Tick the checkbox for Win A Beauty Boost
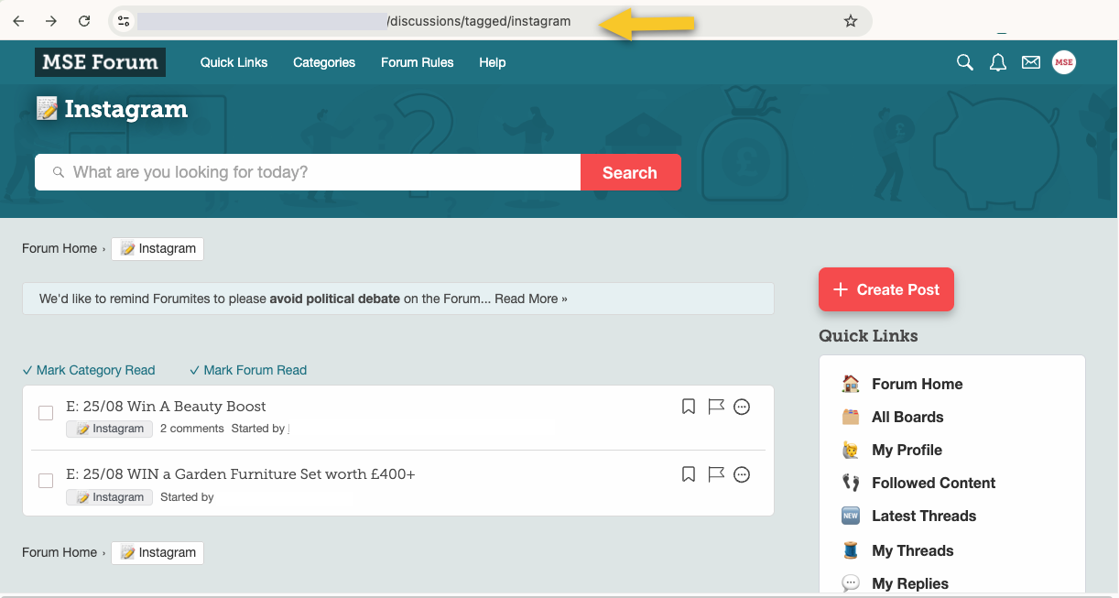Viewport: 1119px width, 598px height. 46,413
